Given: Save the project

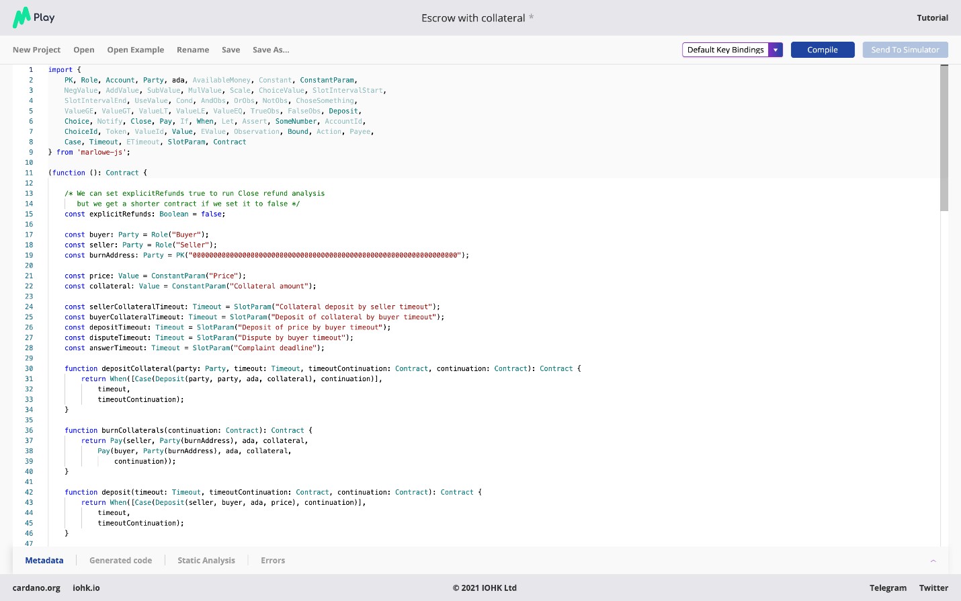Looking at the screenshot, I should (x=231, y=50).
